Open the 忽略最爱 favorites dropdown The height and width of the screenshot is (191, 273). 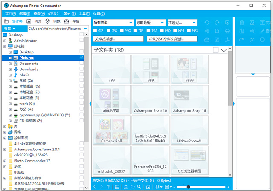[151, 23]
